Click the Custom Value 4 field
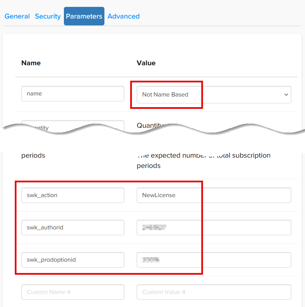 pos(214,292)
